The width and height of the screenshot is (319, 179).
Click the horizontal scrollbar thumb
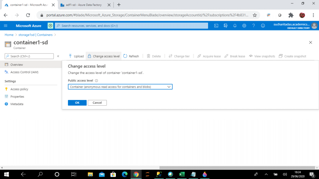[237, 168]
